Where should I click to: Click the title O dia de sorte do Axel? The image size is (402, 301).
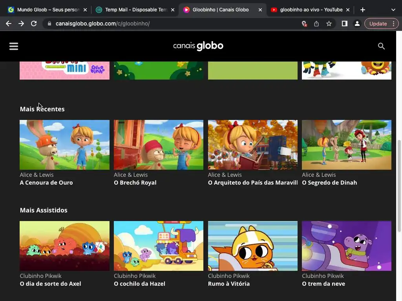[x=51, y=284]
